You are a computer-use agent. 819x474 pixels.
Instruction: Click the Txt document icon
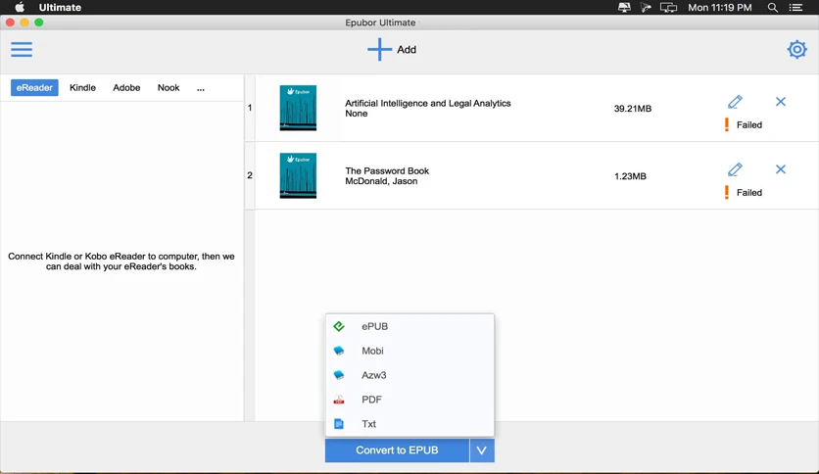339,424
